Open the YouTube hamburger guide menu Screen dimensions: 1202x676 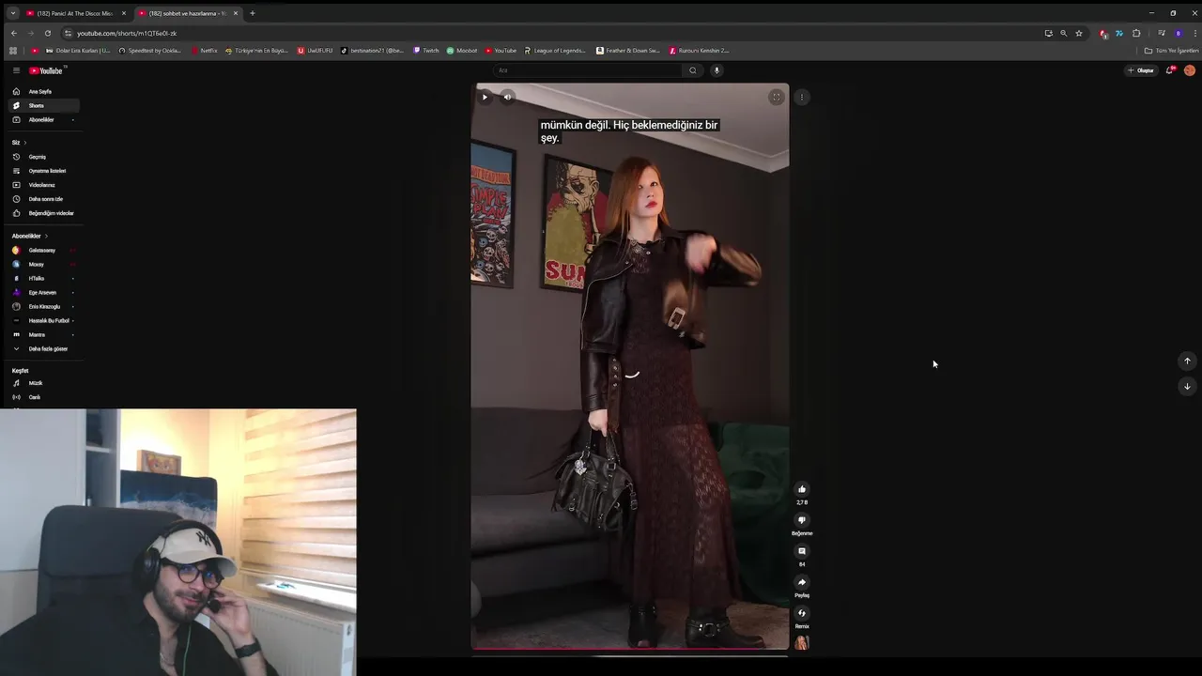pos(16,70)
